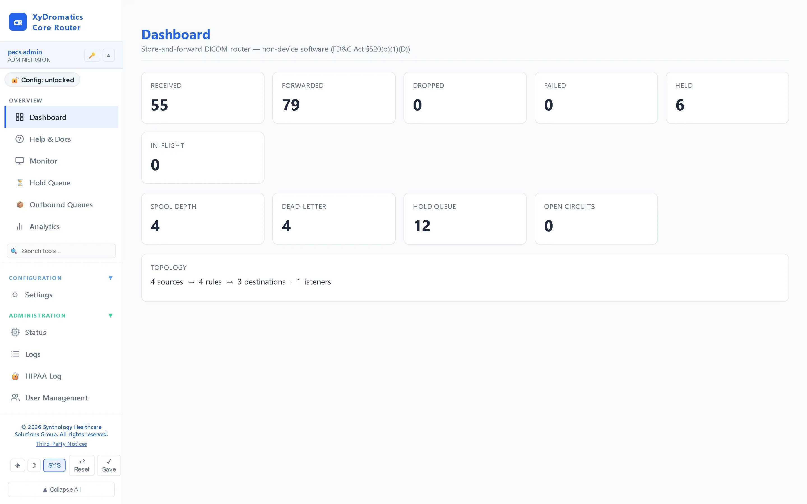Viewport: 807px width, 504px height.
Task: Click the Status chip icon
Action: (15, 332)
